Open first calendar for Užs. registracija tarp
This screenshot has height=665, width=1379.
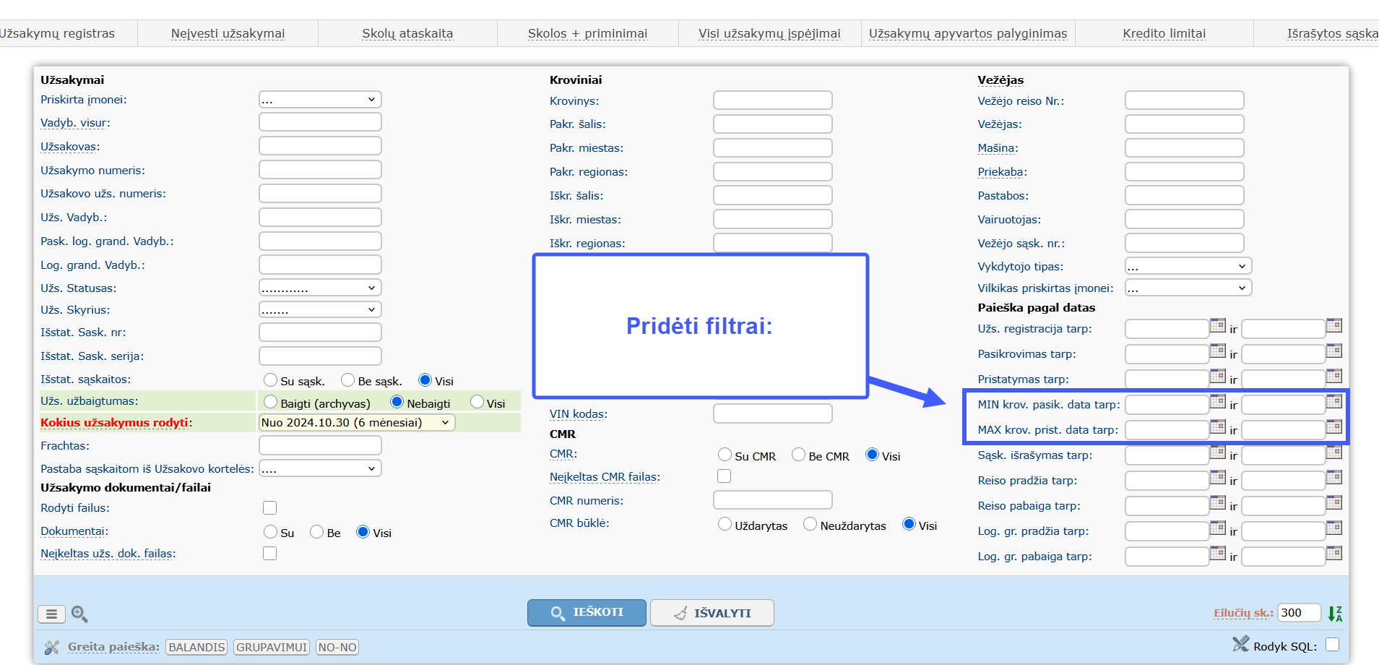tap(1218, 325)
